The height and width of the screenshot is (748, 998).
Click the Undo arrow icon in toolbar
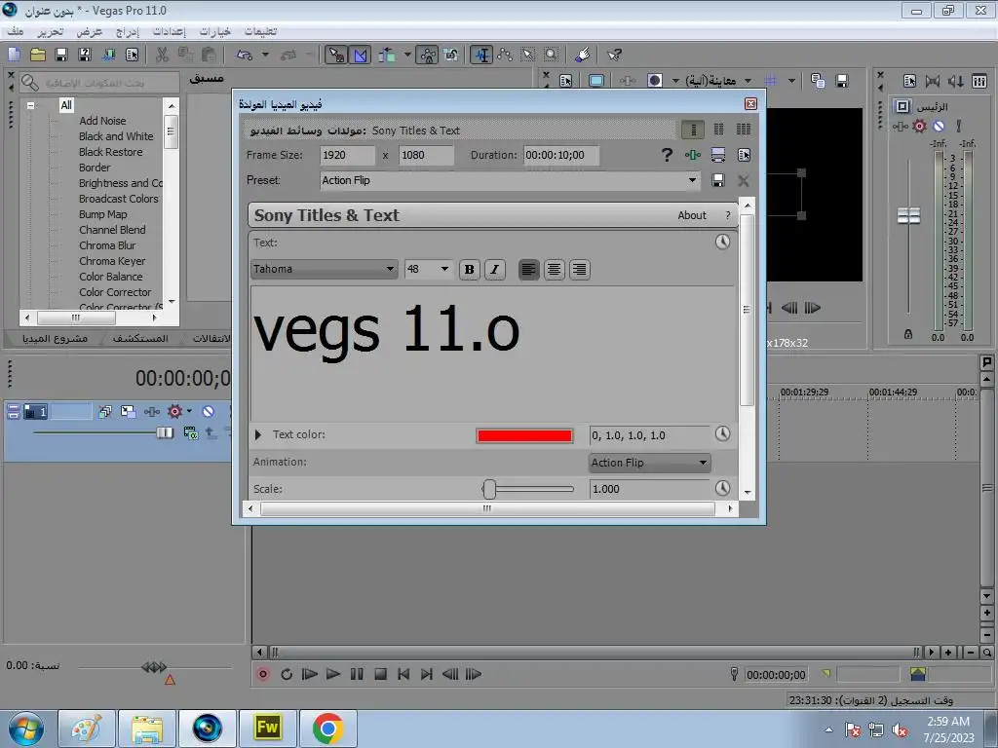(x=244, y=55)
